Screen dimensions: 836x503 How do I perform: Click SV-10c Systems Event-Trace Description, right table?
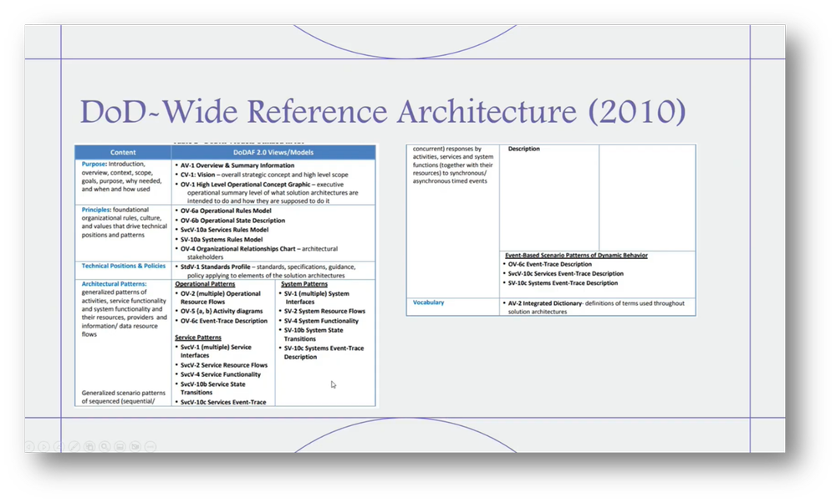point(563,283)
